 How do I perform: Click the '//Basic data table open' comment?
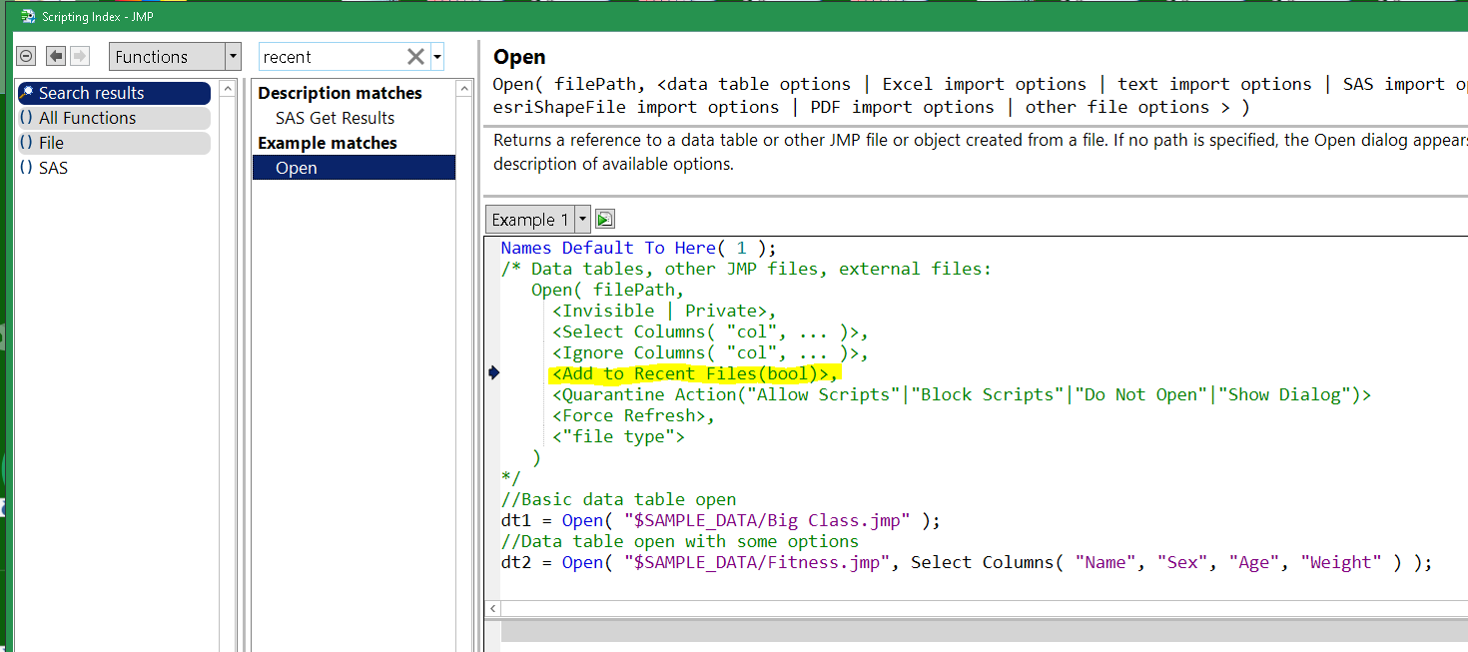pos(618,499)
